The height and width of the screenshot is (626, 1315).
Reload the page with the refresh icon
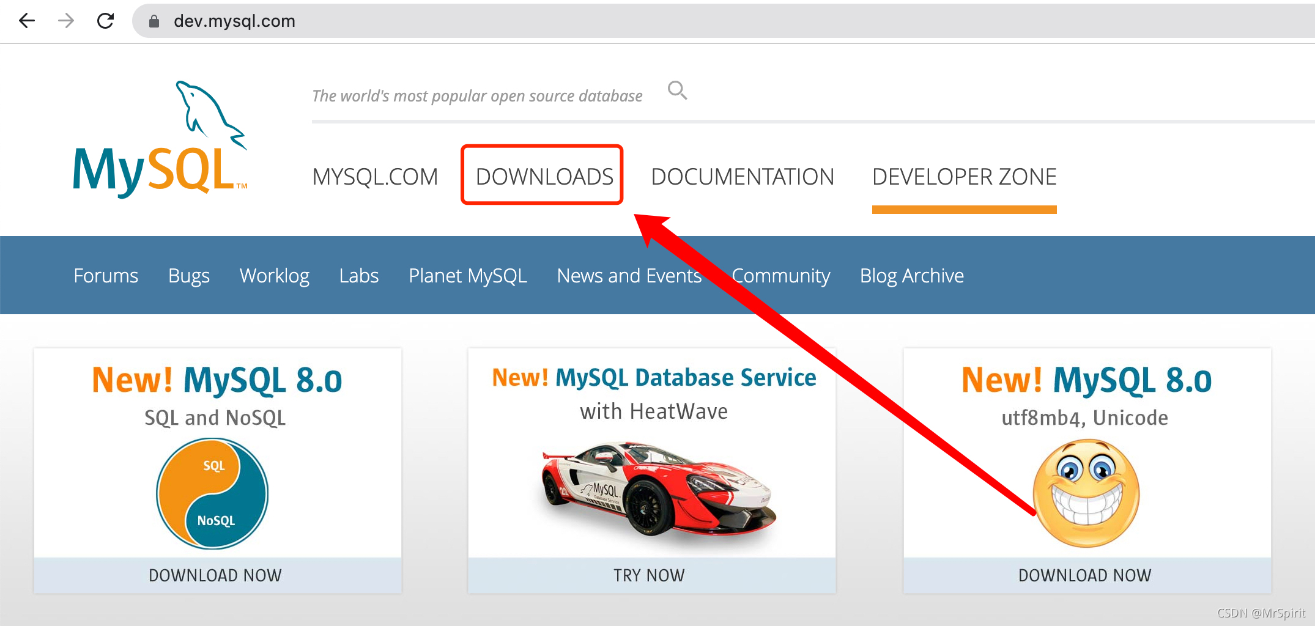coord(105,21)
